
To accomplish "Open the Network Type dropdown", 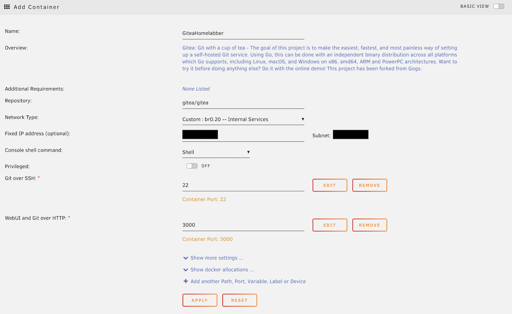I will pos(243,119).
